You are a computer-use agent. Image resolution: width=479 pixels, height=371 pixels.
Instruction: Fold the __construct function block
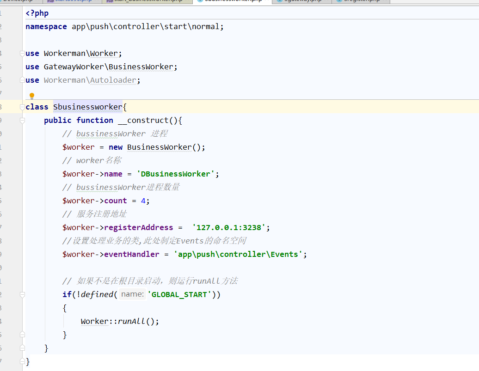pyautogui.click(x=22, y=120)
